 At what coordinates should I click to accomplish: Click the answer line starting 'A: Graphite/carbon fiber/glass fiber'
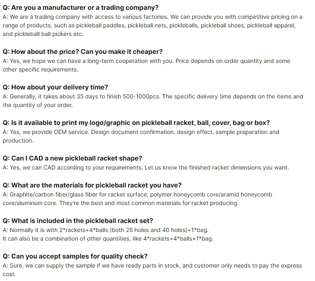[137, 194]
